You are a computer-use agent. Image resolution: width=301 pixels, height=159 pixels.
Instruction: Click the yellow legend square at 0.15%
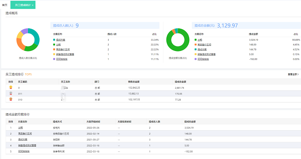[x=196, y=54]
